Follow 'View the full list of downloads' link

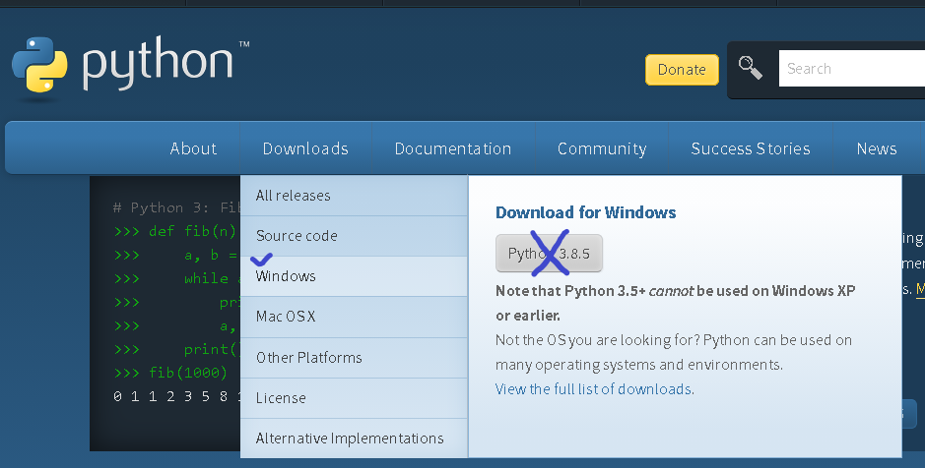595,389
